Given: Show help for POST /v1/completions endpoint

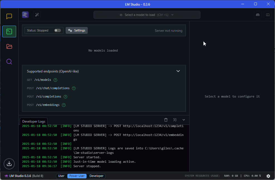Looking at the screenshot, I should pyautogui.click(x=65, y=97).
